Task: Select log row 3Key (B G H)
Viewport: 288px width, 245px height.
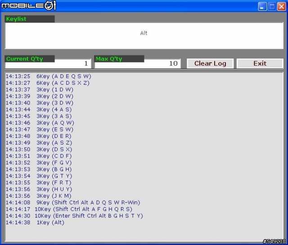Action: pyautogui.click(x=39, y=169)
